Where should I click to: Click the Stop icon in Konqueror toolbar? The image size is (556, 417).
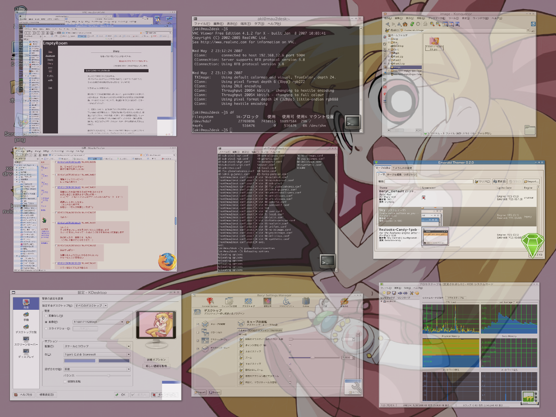[418, 24]
